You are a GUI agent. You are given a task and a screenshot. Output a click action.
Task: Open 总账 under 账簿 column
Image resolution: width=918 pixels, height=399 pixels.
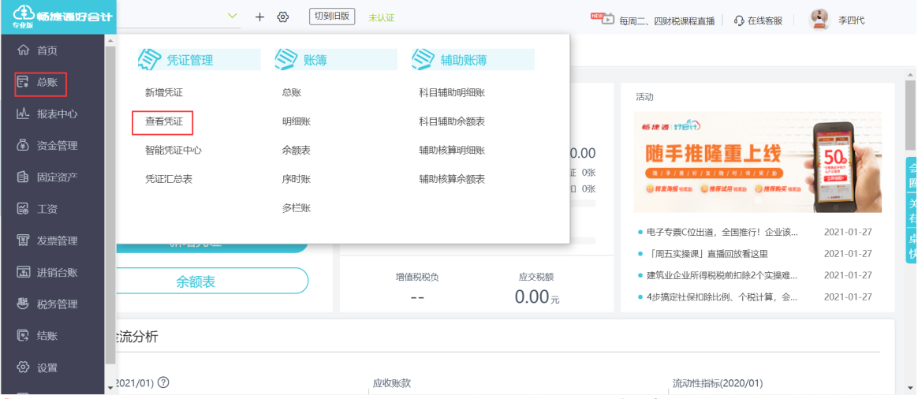[292, 92]
